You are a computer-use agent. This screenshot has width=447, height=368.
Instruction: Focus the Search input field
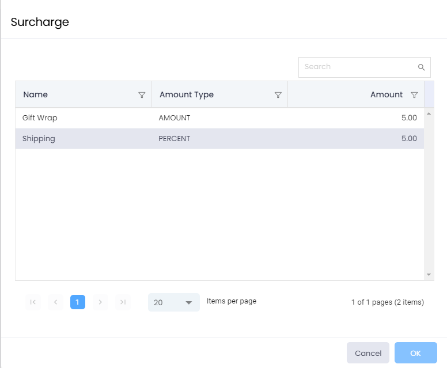[x=357, y=67]
